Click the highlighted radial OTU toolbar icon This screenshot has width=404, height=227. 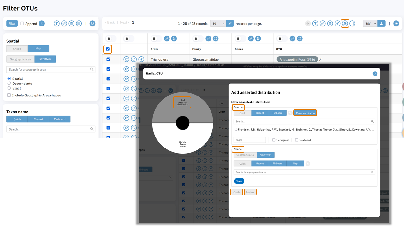coord(345,23)
